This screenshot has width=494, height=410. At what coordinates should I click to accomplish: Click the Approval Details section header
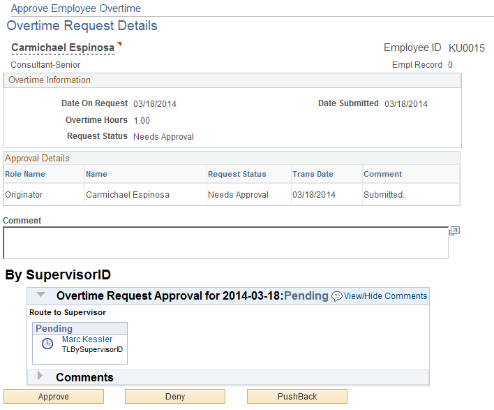pos(37,159)
